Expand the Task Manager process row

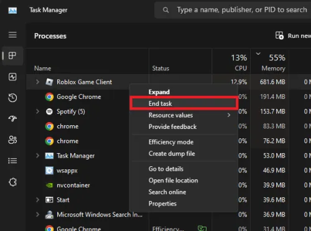37,156
